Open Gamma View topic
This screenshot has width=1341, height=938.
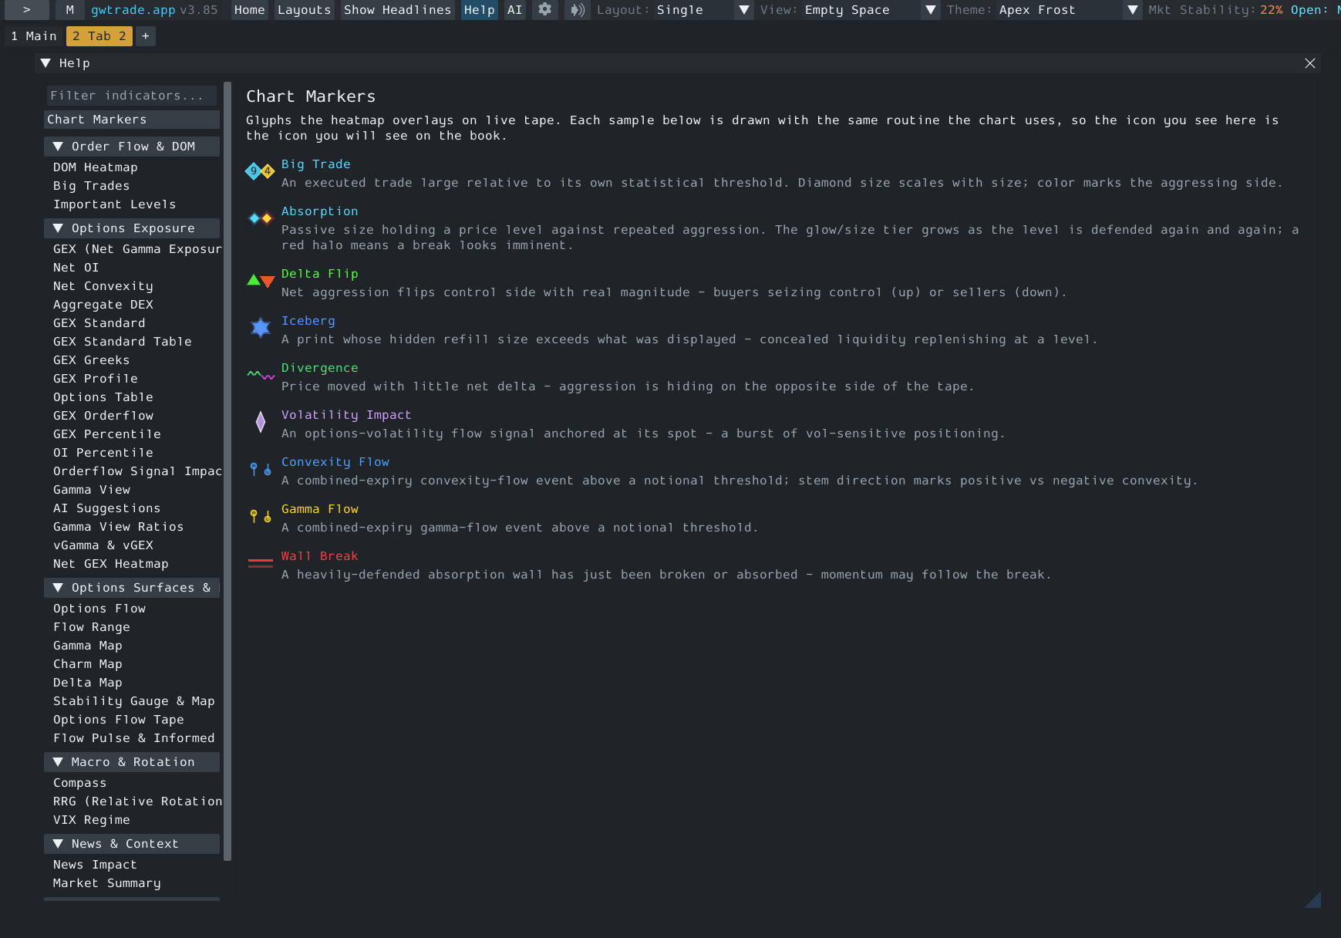coord(92,490)
